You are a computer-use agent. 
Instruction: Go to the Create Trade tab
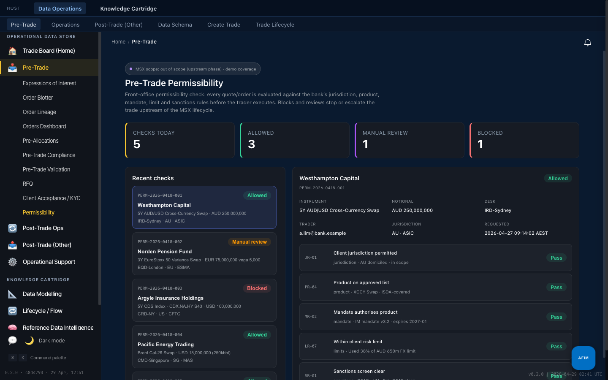[x=224, y=24]
